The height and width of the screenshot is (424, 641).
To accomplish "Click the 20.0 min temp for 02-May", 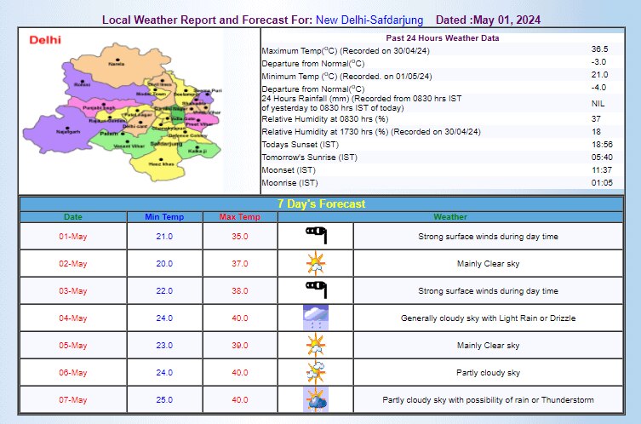I will (x=164, y=264).
